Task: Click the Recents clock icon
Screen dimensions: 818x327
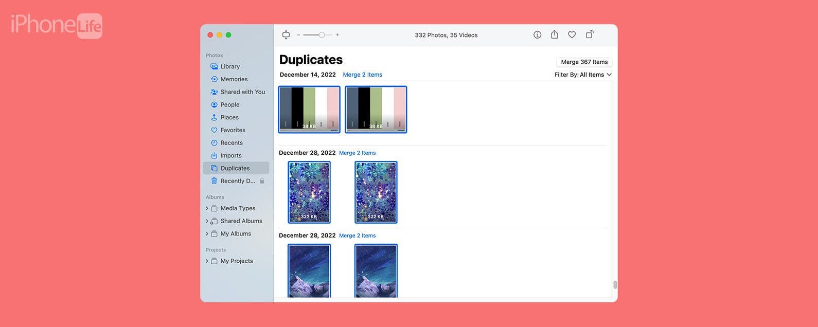Action: (215, 143)
